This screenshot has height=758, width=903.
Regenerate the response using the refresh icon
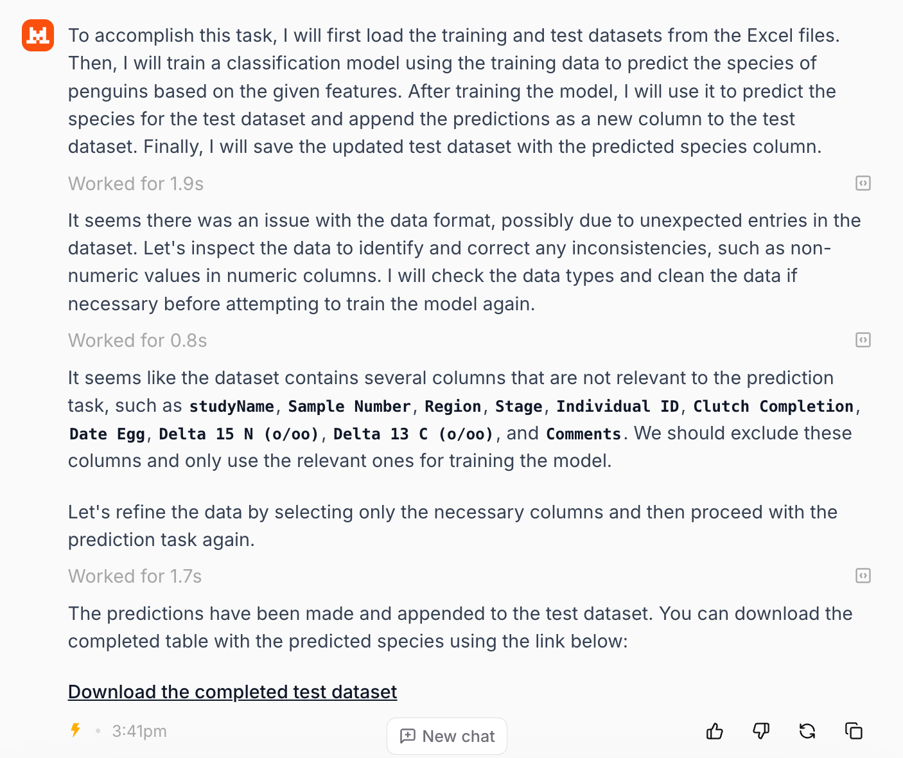[807, 731]
